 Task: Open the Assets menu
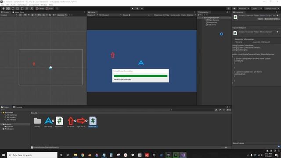point(13,5)
